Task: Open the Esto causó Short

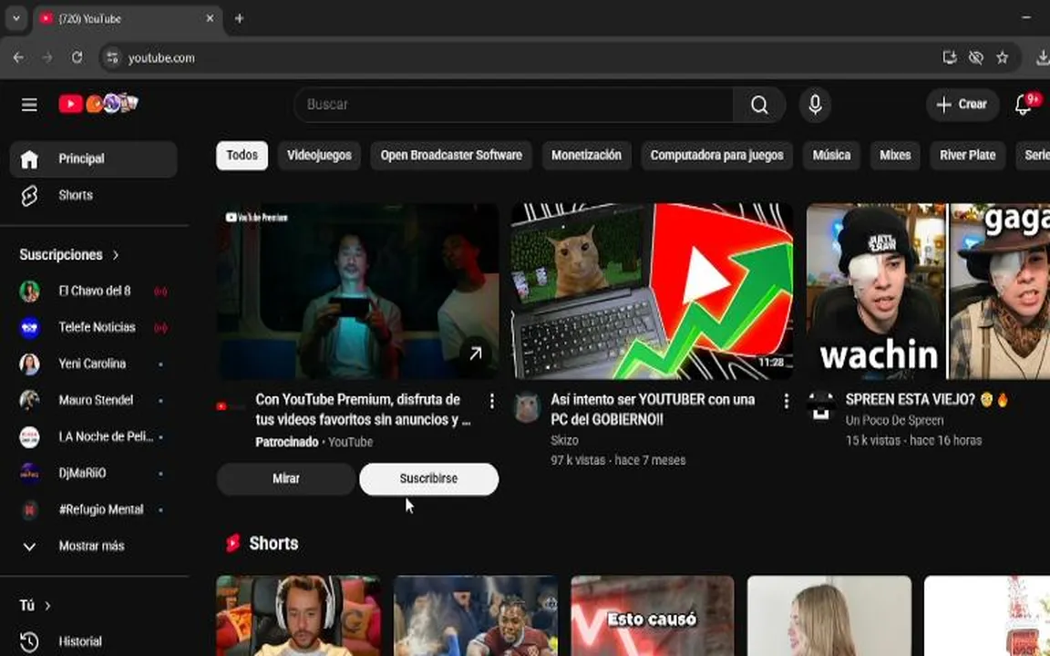Action: [653, 616]
